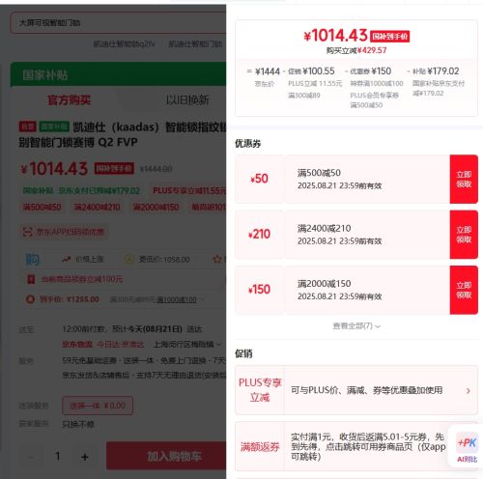Increase quantity with the plus button
483x479 pixels.
[85, 457]
